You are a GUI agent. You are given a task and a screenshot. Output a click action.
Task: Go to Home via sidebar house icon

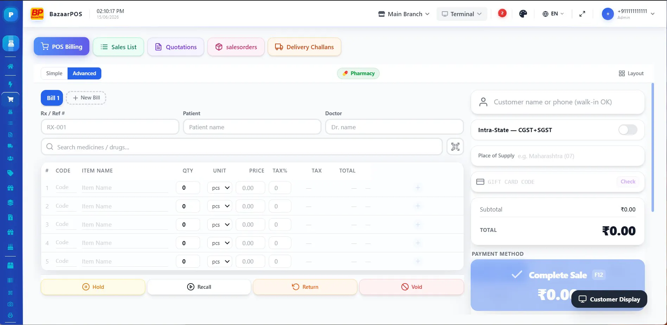11,66
